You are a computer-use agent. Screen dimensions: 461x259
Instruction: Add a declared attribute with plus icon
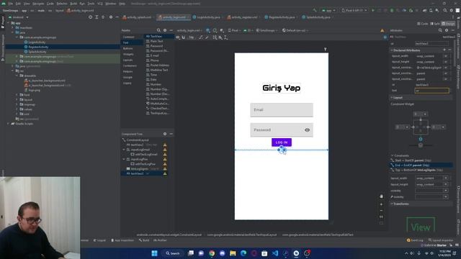coord(444,50)
